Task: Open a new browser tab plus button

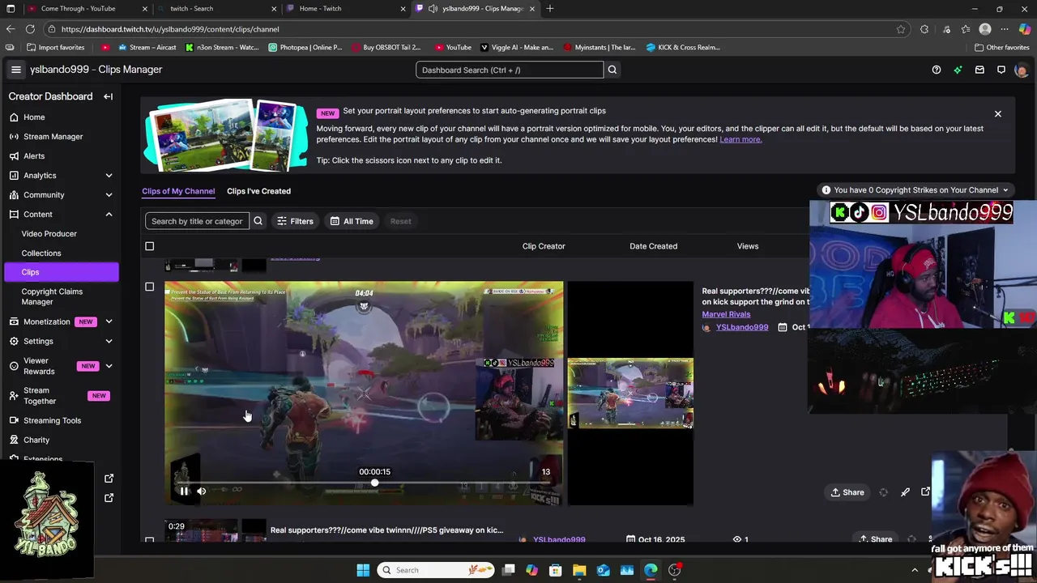Action: (550, 8)
